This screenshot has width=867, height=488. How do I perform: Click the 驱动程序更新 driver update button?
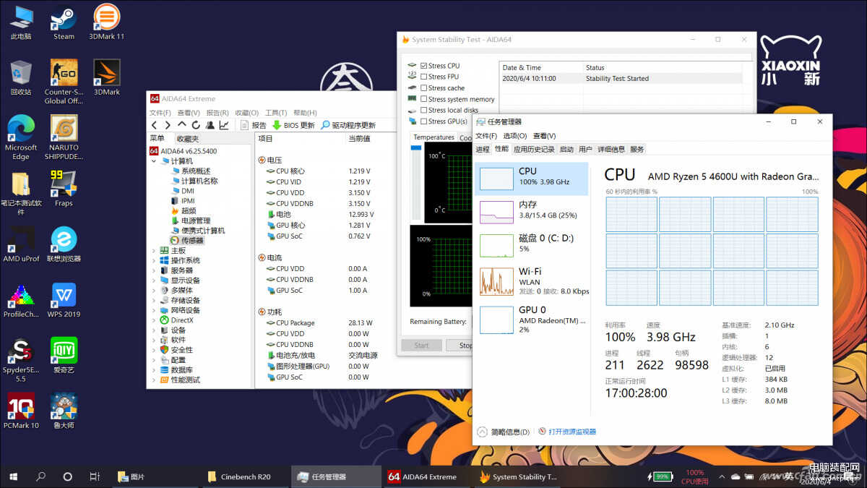click(349, 125)
